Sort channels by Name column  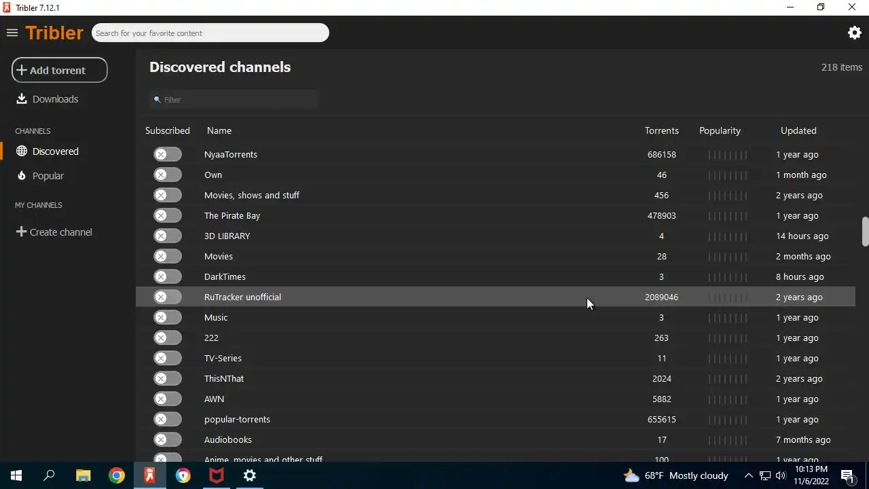(x=219, y=130)
